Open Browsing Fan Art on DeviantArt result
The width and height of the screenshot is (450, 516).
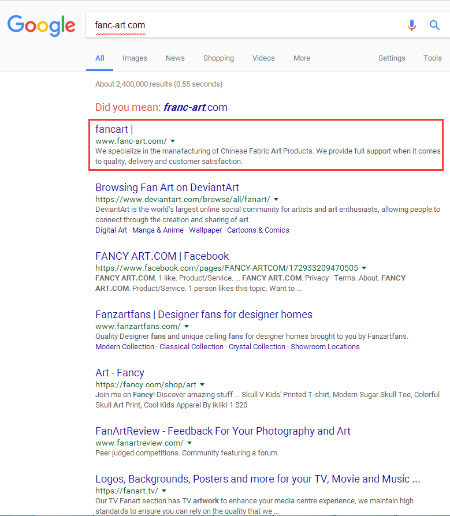tap(167, 187)
